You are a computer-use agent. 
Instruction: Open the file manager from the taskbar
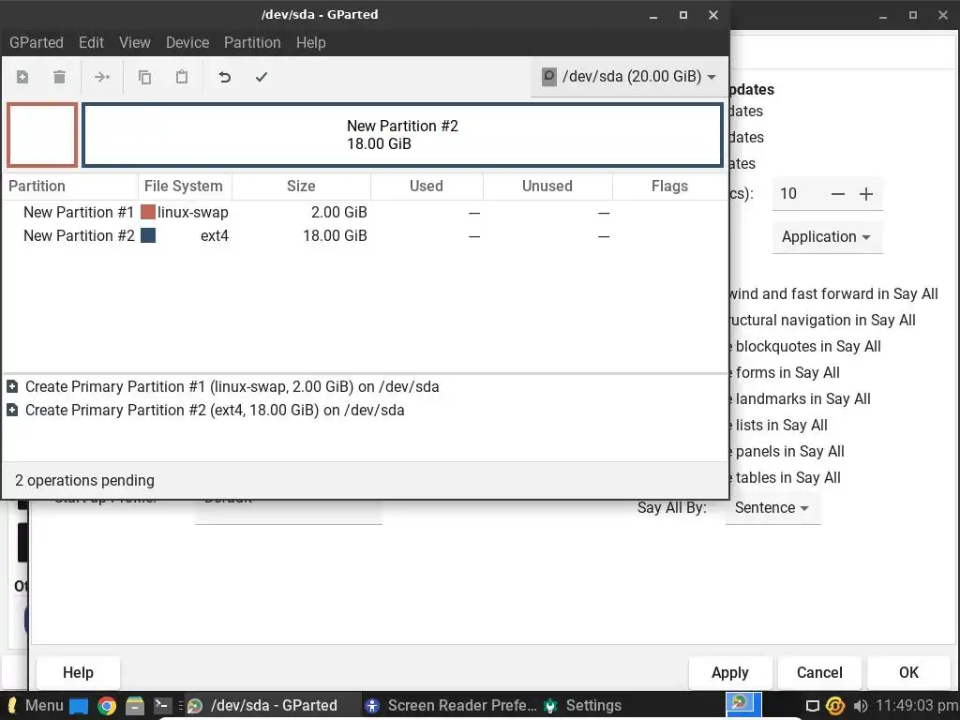tap(135, 706)
